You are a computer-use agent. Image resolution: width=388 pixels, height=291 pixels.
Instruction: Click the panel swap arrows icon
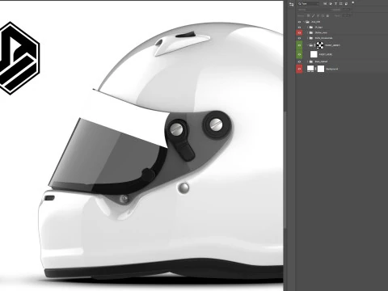pos(291,4)
